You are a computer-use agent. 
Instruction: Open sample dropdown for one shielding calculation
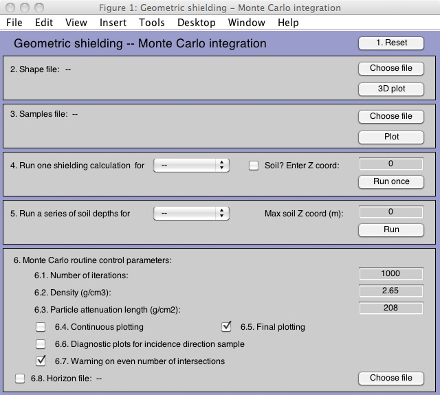click(x=191, y=166)
